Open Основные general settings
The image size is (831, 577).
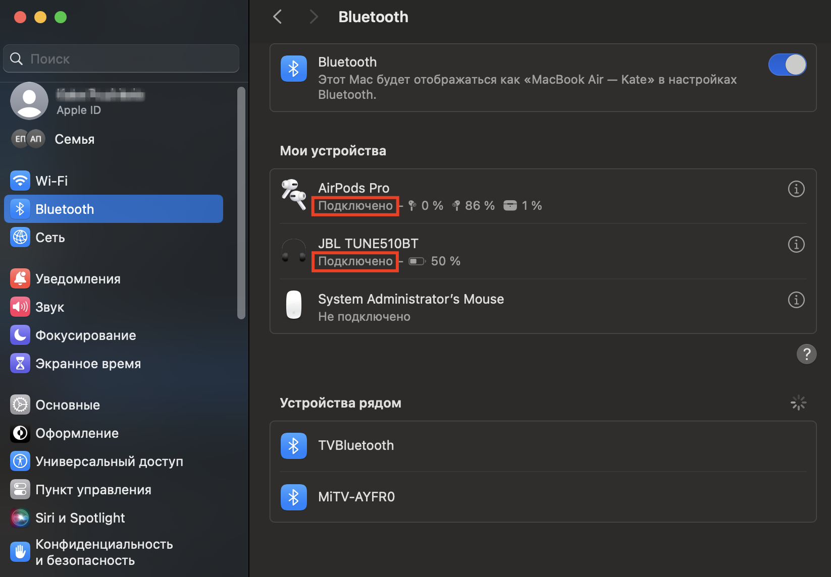(x=114, y=405)
